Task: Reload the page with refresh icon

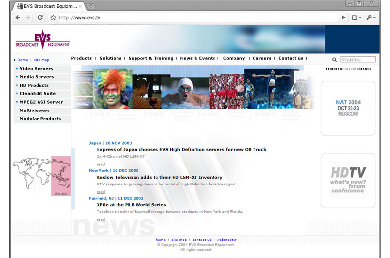Action: point(40,18)
